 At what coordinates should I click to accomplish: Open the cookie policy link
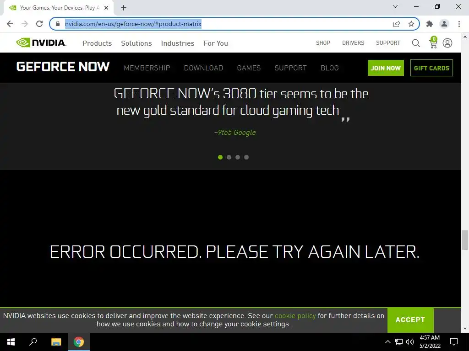pos(295,316)
